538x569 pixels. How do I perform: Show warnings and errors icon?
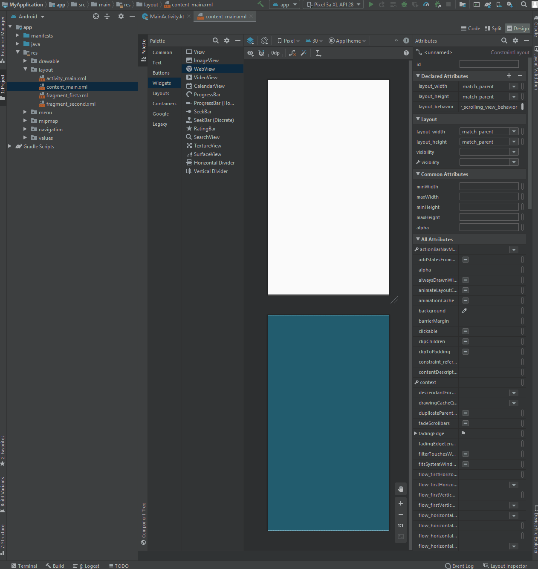(x=406, y=40)
